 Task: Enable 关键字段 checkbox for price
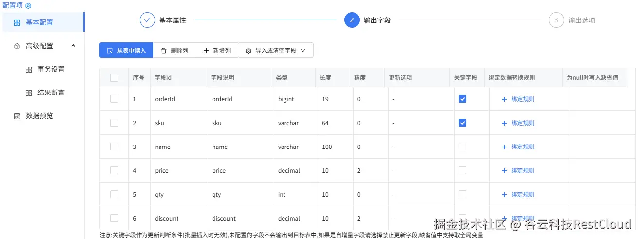click(x=462, y=170)
